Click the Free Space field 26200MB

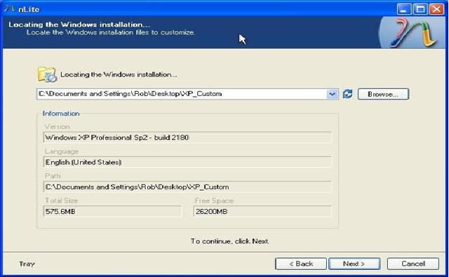click(x=262, y=212)
